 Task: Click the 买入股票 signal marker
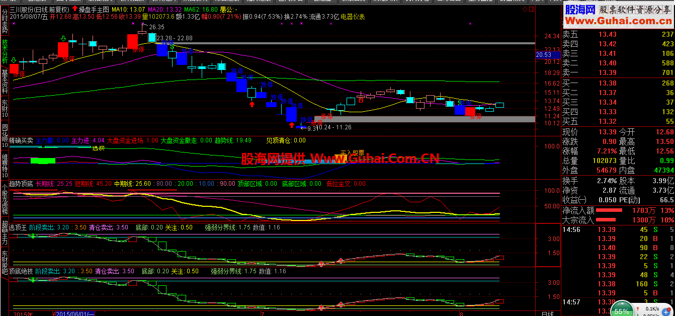coord(352,152)
